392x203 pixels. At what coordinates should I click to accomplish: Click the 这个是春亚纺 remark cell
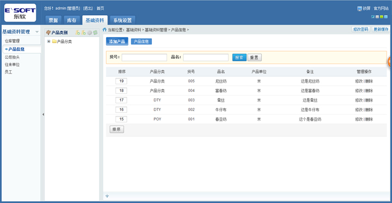pos(310,119)
